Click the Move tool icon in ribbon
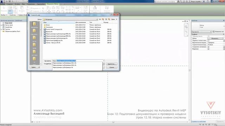 (x=49, y=12)
